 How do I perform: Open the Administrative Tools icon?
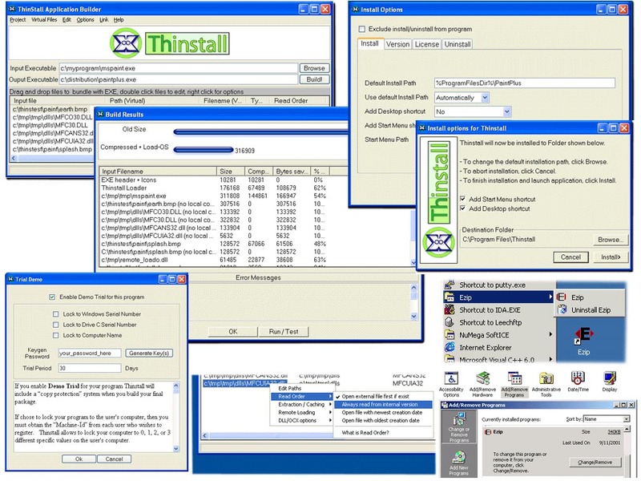(546, 378)
